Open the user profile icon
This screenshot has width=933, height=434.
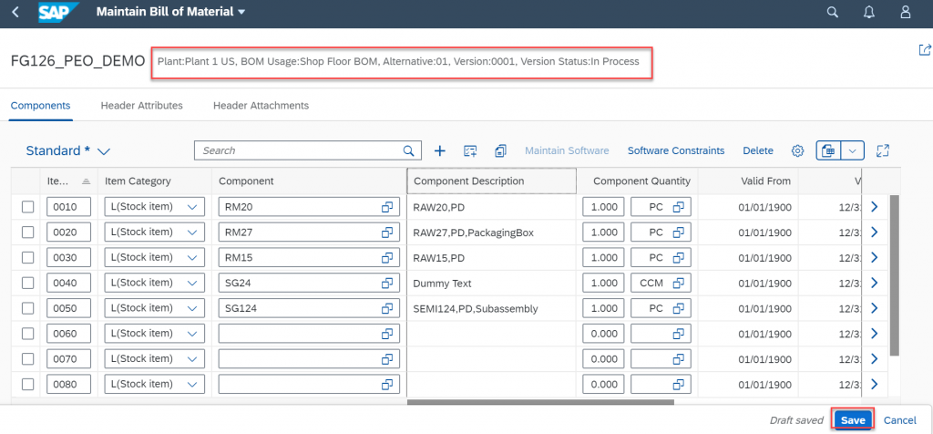click(x=906, y=12)
